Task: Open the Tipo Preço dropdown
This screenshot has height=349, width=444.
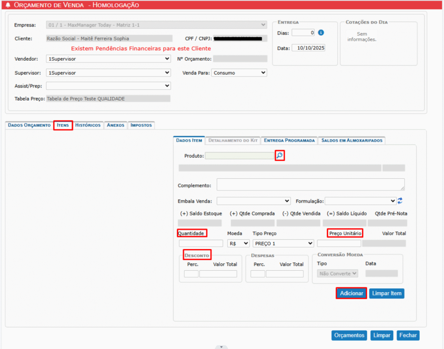Action: coord(283,243)
